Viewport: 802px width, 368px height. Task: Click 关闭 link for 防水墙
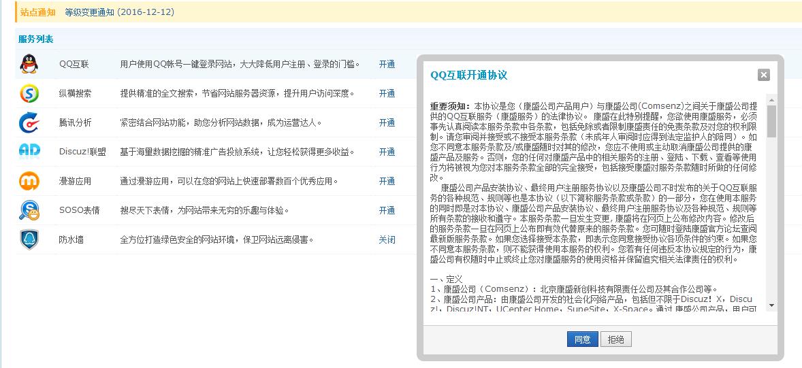click(387, 239)
